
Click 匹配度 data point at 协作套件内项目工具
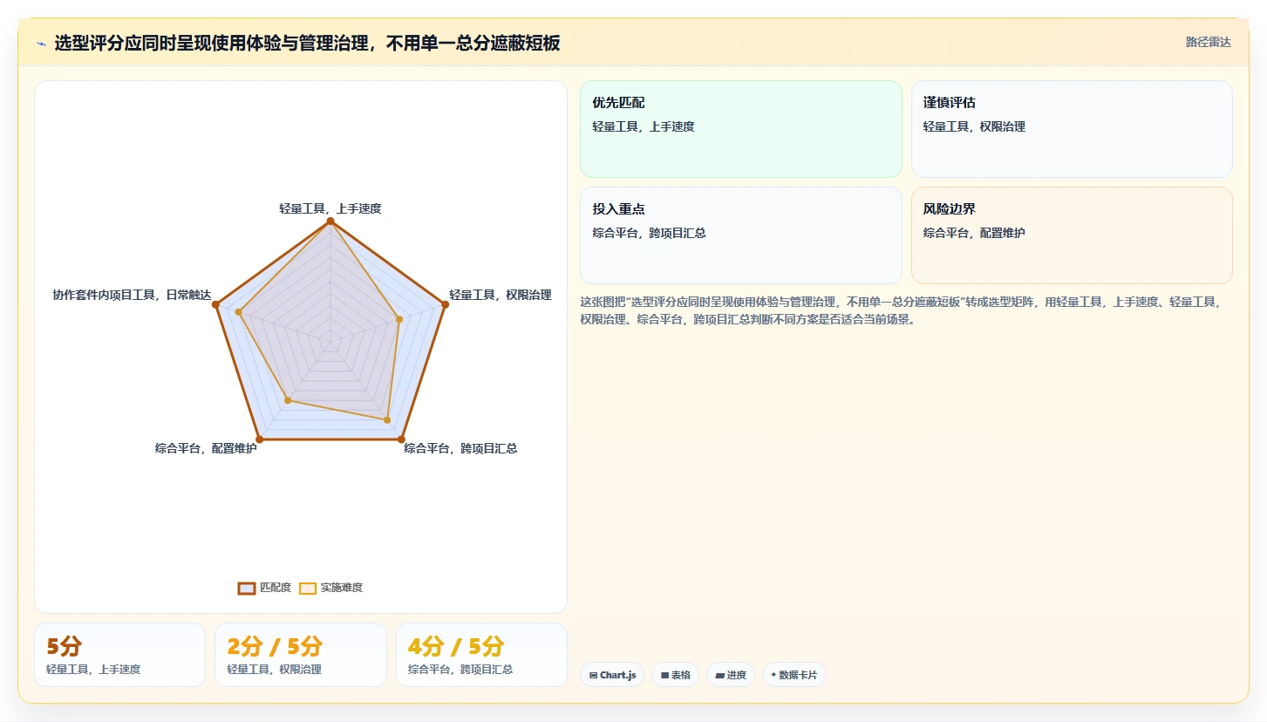(215, 304)
